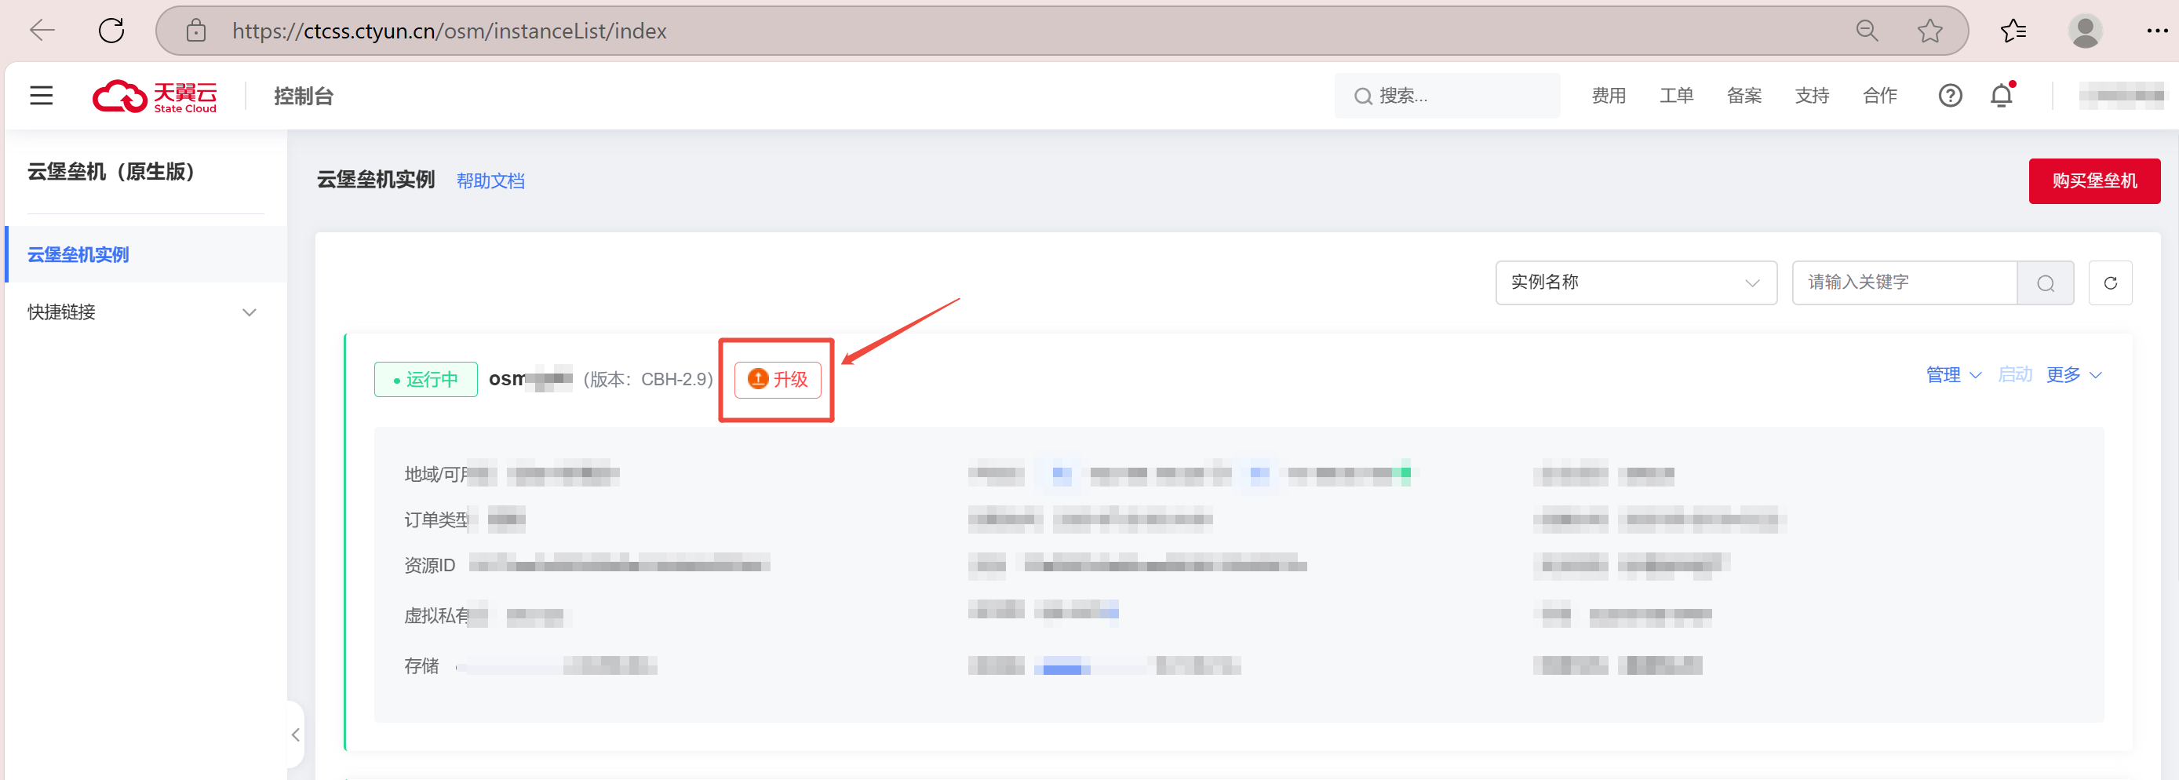Click the State Cloud logo
This screenshot has height=780, width=2179.
(155, 97)
